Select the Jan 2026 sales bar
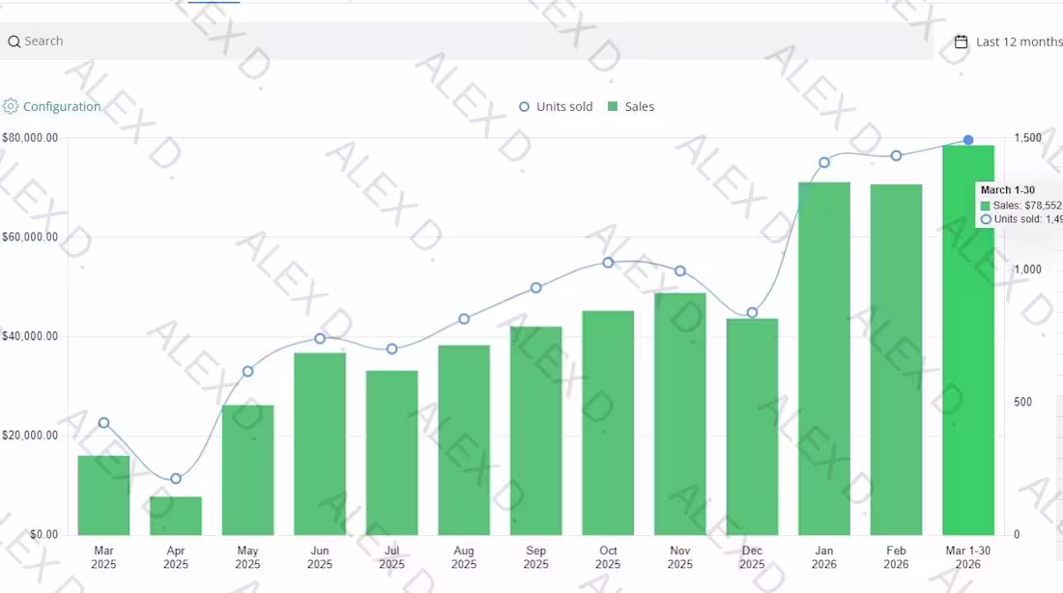The height and width of the screenshot is (593, 1063). click(824, 358)
